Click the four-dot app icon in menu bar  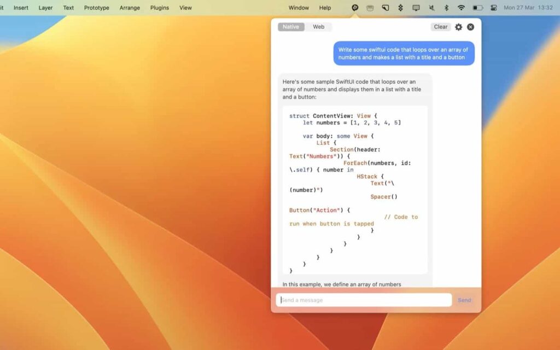coord(400,8)
